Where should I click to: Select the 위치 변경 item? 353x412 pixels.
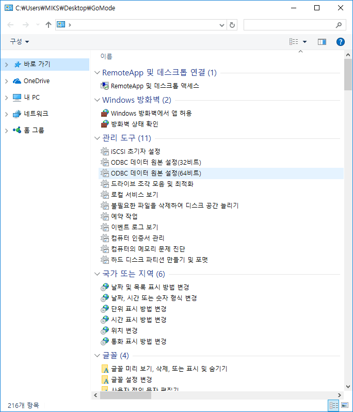[124, 330]
